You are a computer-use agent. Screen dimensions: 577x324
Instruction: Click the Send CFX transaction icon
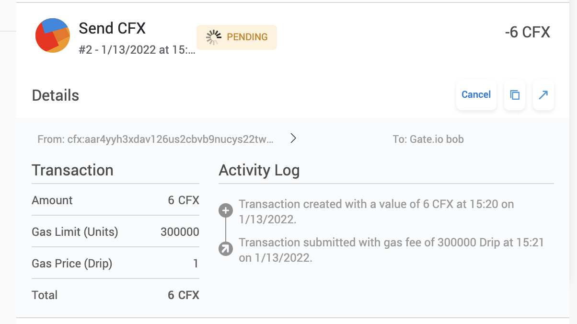click(53, 35)
